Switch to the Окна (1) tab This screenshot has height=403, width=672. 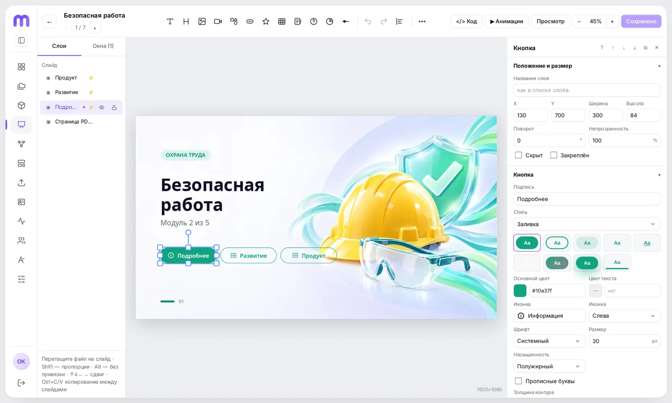point(103,46)
